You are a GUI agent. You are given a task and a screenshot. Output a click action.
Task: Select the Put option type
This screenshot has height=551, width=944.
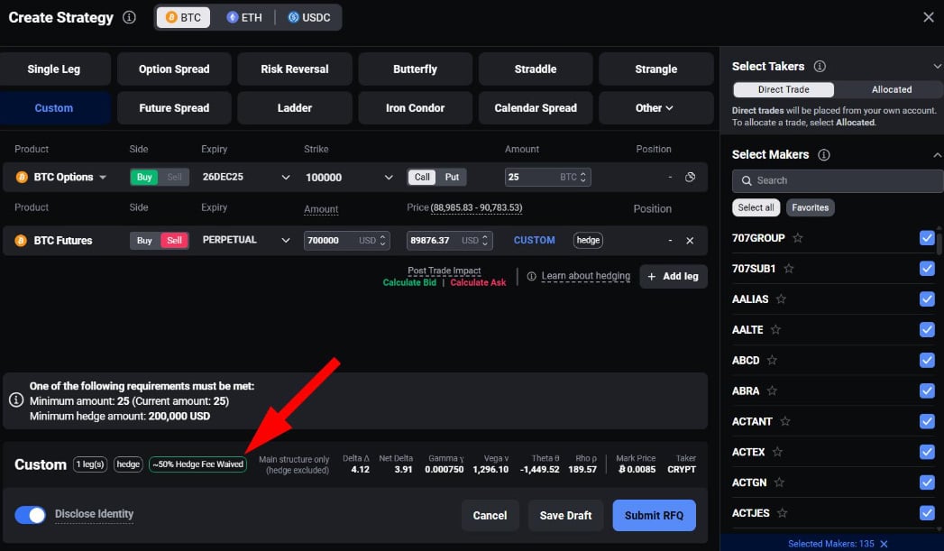(452, 178)
